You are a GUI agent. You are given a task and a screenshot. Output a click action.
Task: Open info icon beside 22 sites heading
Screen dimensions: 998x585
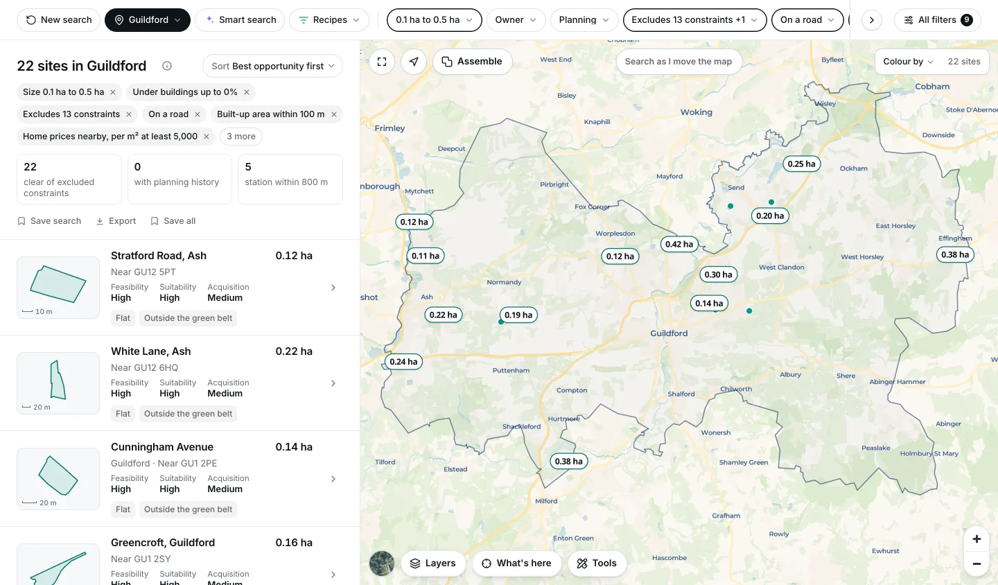(x=167, y=66)
